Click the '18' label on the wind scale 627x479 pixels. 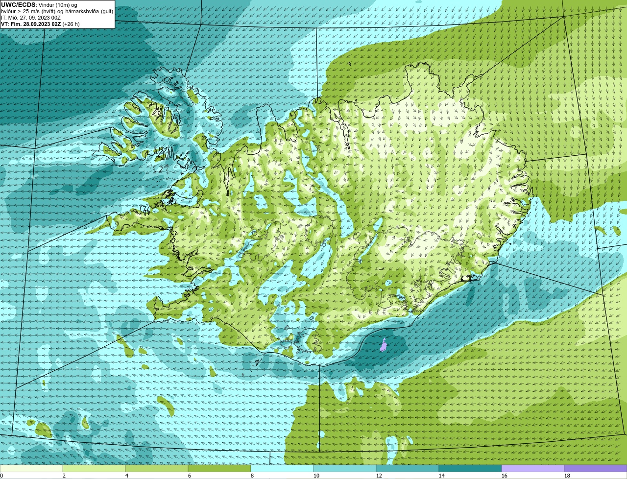(567, 476)
